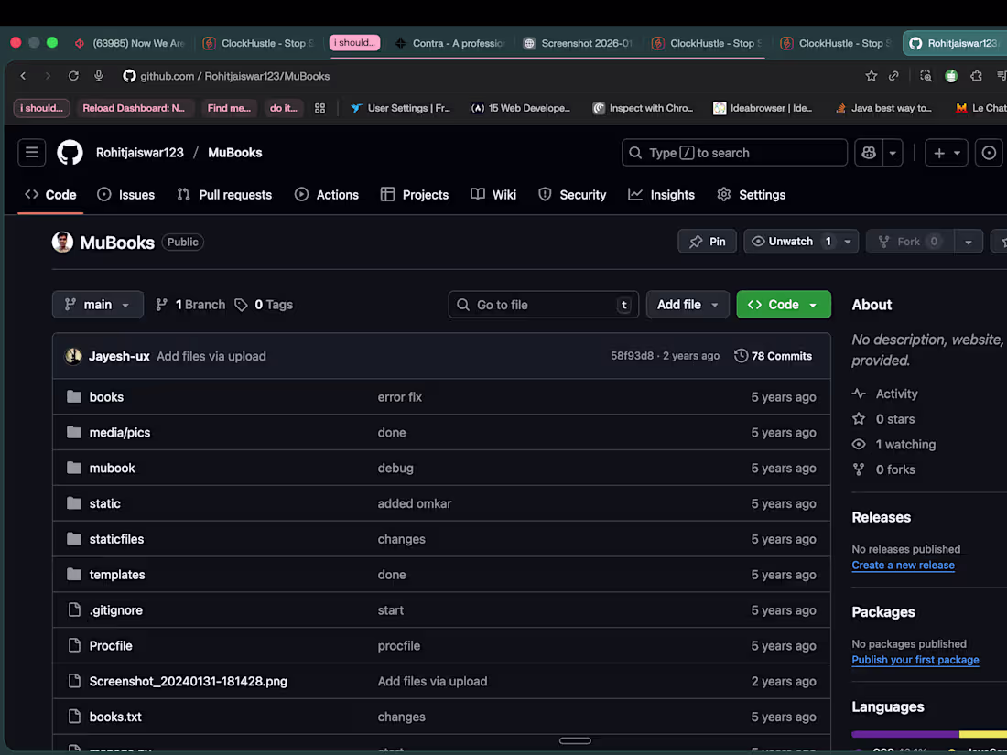View 78 Commits history
The height and width of the screenshot is (755, 1007).
[774, 356]
